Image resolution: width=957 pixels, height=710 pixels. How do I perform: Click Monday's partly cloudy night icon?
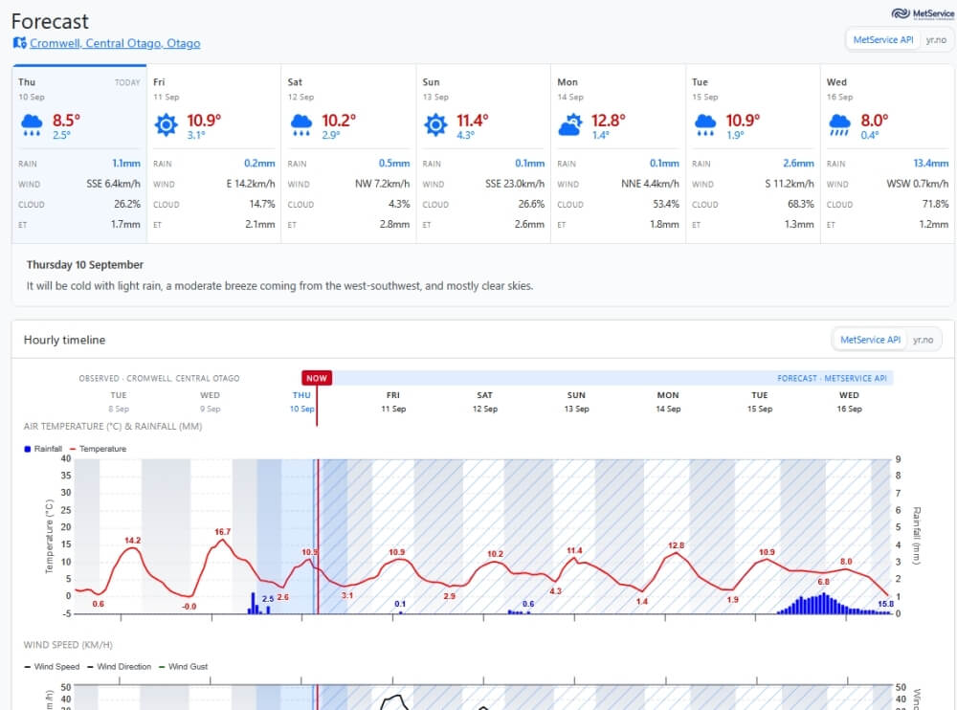[x=570, y=125]
